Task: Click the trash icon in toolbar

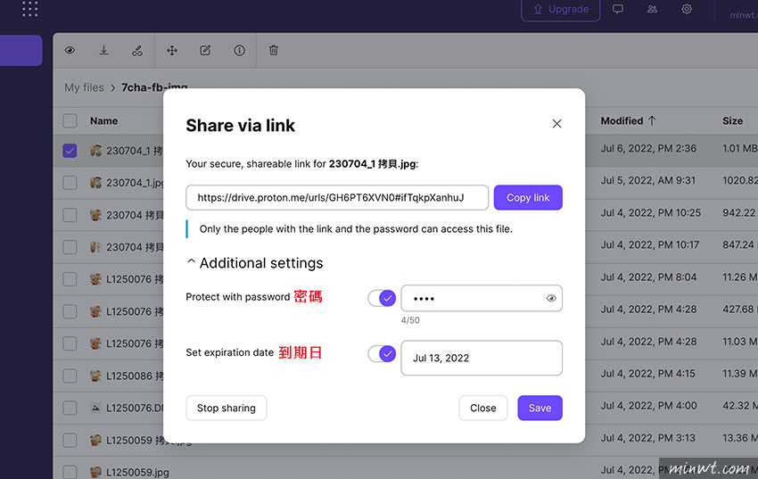Action: [x=274, y=51]
